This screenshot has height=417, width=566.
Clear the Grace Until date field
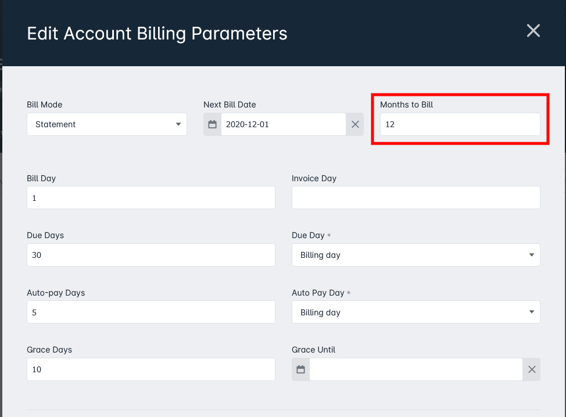pyautogui.click(x=532, y=369)
